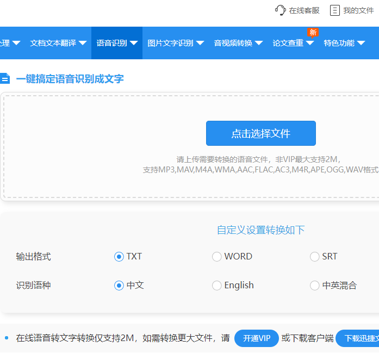Image resolution: width=379 pixels, height=359 pixels.
Task: Click the blue document icon beside heading
Action: click(x=5, y=79)
